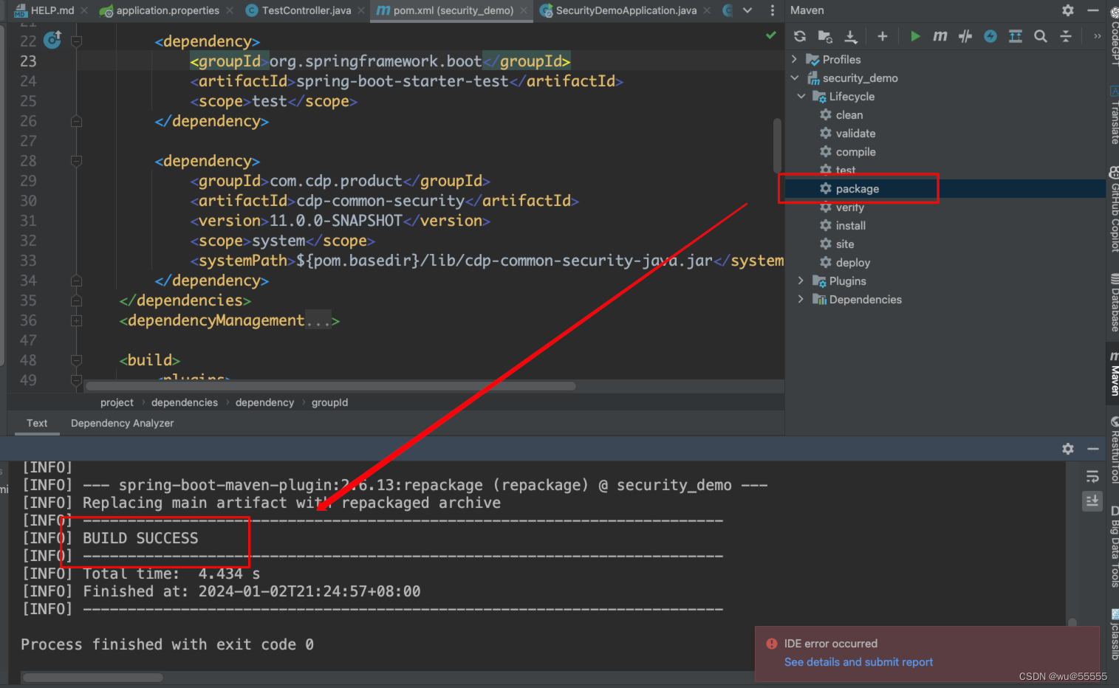The width and height of the screenshot is (1119, 688).
Task: Collapse all nodes in the Maven tree
Action: (x=1066, y=35)
